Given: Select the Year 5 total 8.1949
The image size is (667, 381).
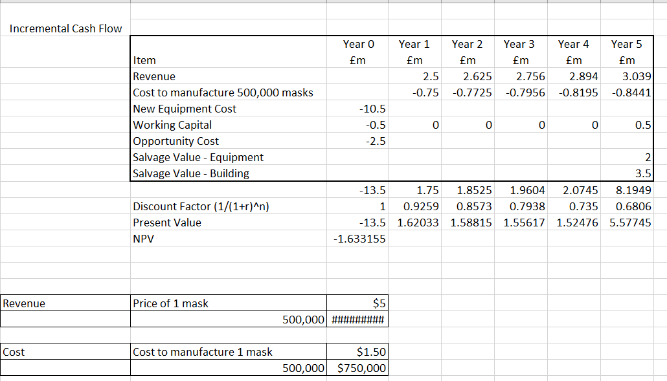Looking at the screenshot, I should [x=627, y=190].
